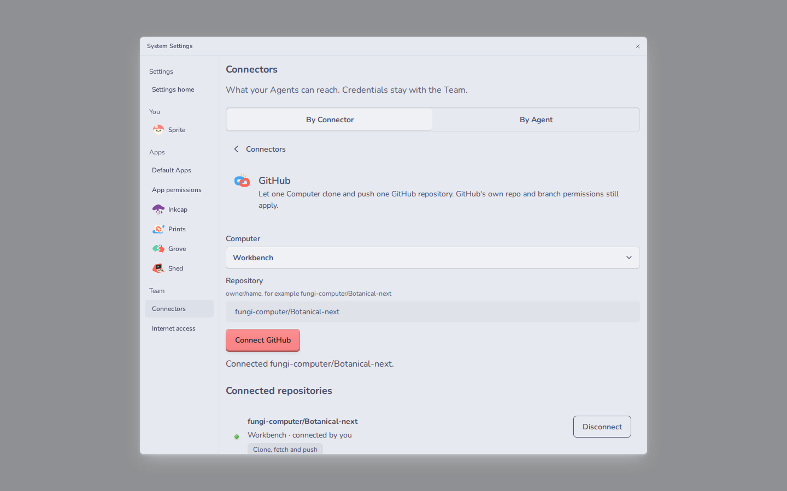
Task: Open Internet access settings
Action: [179, 328]
